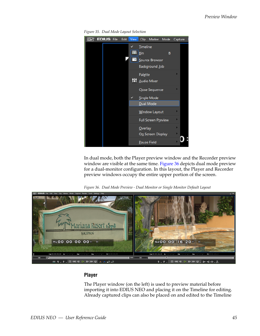Screen dimensions: 260x336
Task: Open Recorder Set Out dropdown arrow
Action: click(x=167, y=262)
